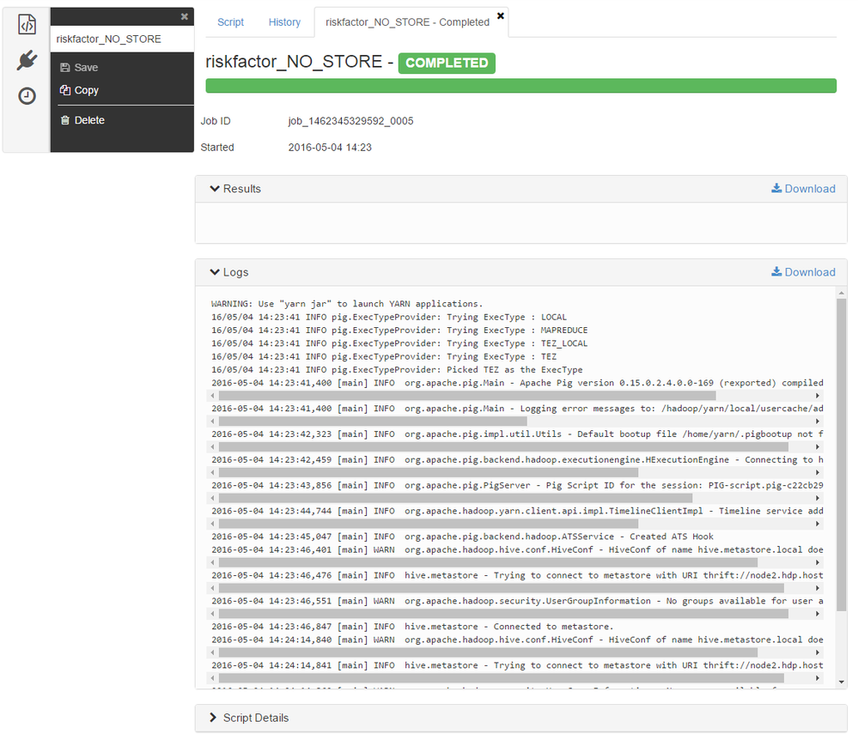Click start time 2016-05-04 14:23
Viewport: 858px width, 740px height.
[330, 147]
